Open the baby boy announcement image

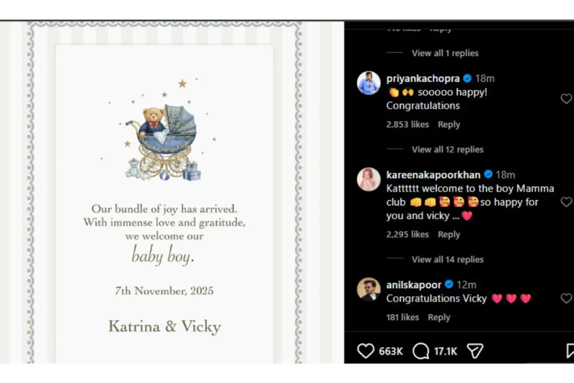tap(164, 192)
